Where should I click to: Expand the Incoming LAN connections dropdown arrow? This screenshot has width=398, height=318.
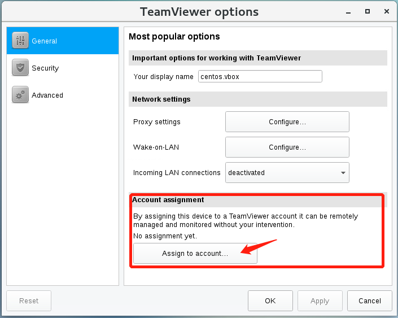[343, 173]
